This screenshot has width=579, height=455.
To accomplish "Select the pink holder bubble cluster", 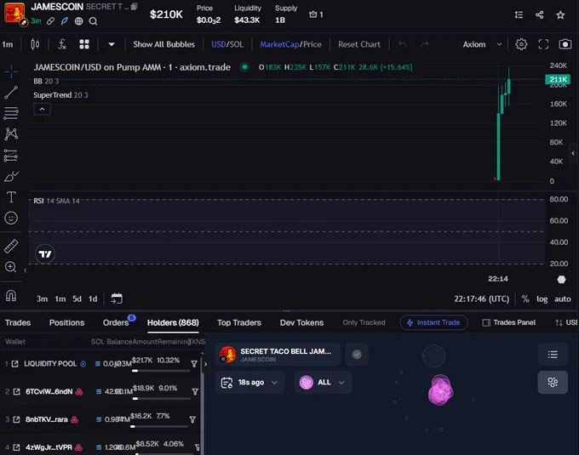I will coord(440,390).
